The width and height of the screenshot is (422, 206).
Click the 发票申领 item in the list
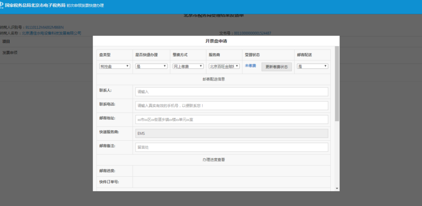click(x=10, y=52)
